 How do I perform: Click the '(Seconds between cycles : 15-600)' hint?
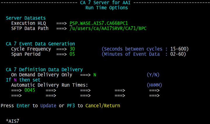[145, 49]
